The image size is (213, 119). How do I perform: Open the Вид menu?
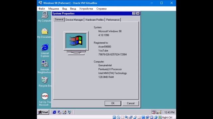click(x=65, y=9)
